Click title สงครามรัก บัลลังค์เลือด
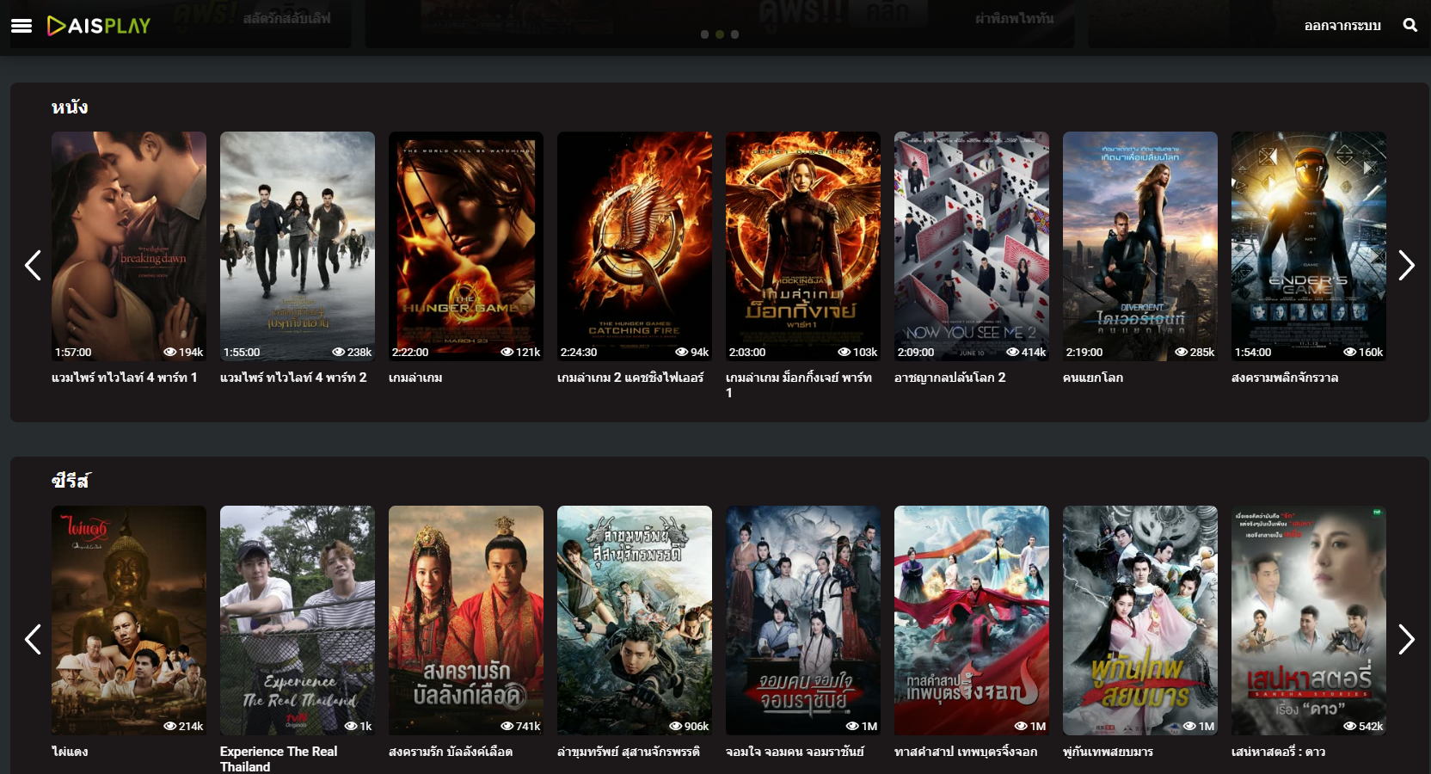 (451, 752)
